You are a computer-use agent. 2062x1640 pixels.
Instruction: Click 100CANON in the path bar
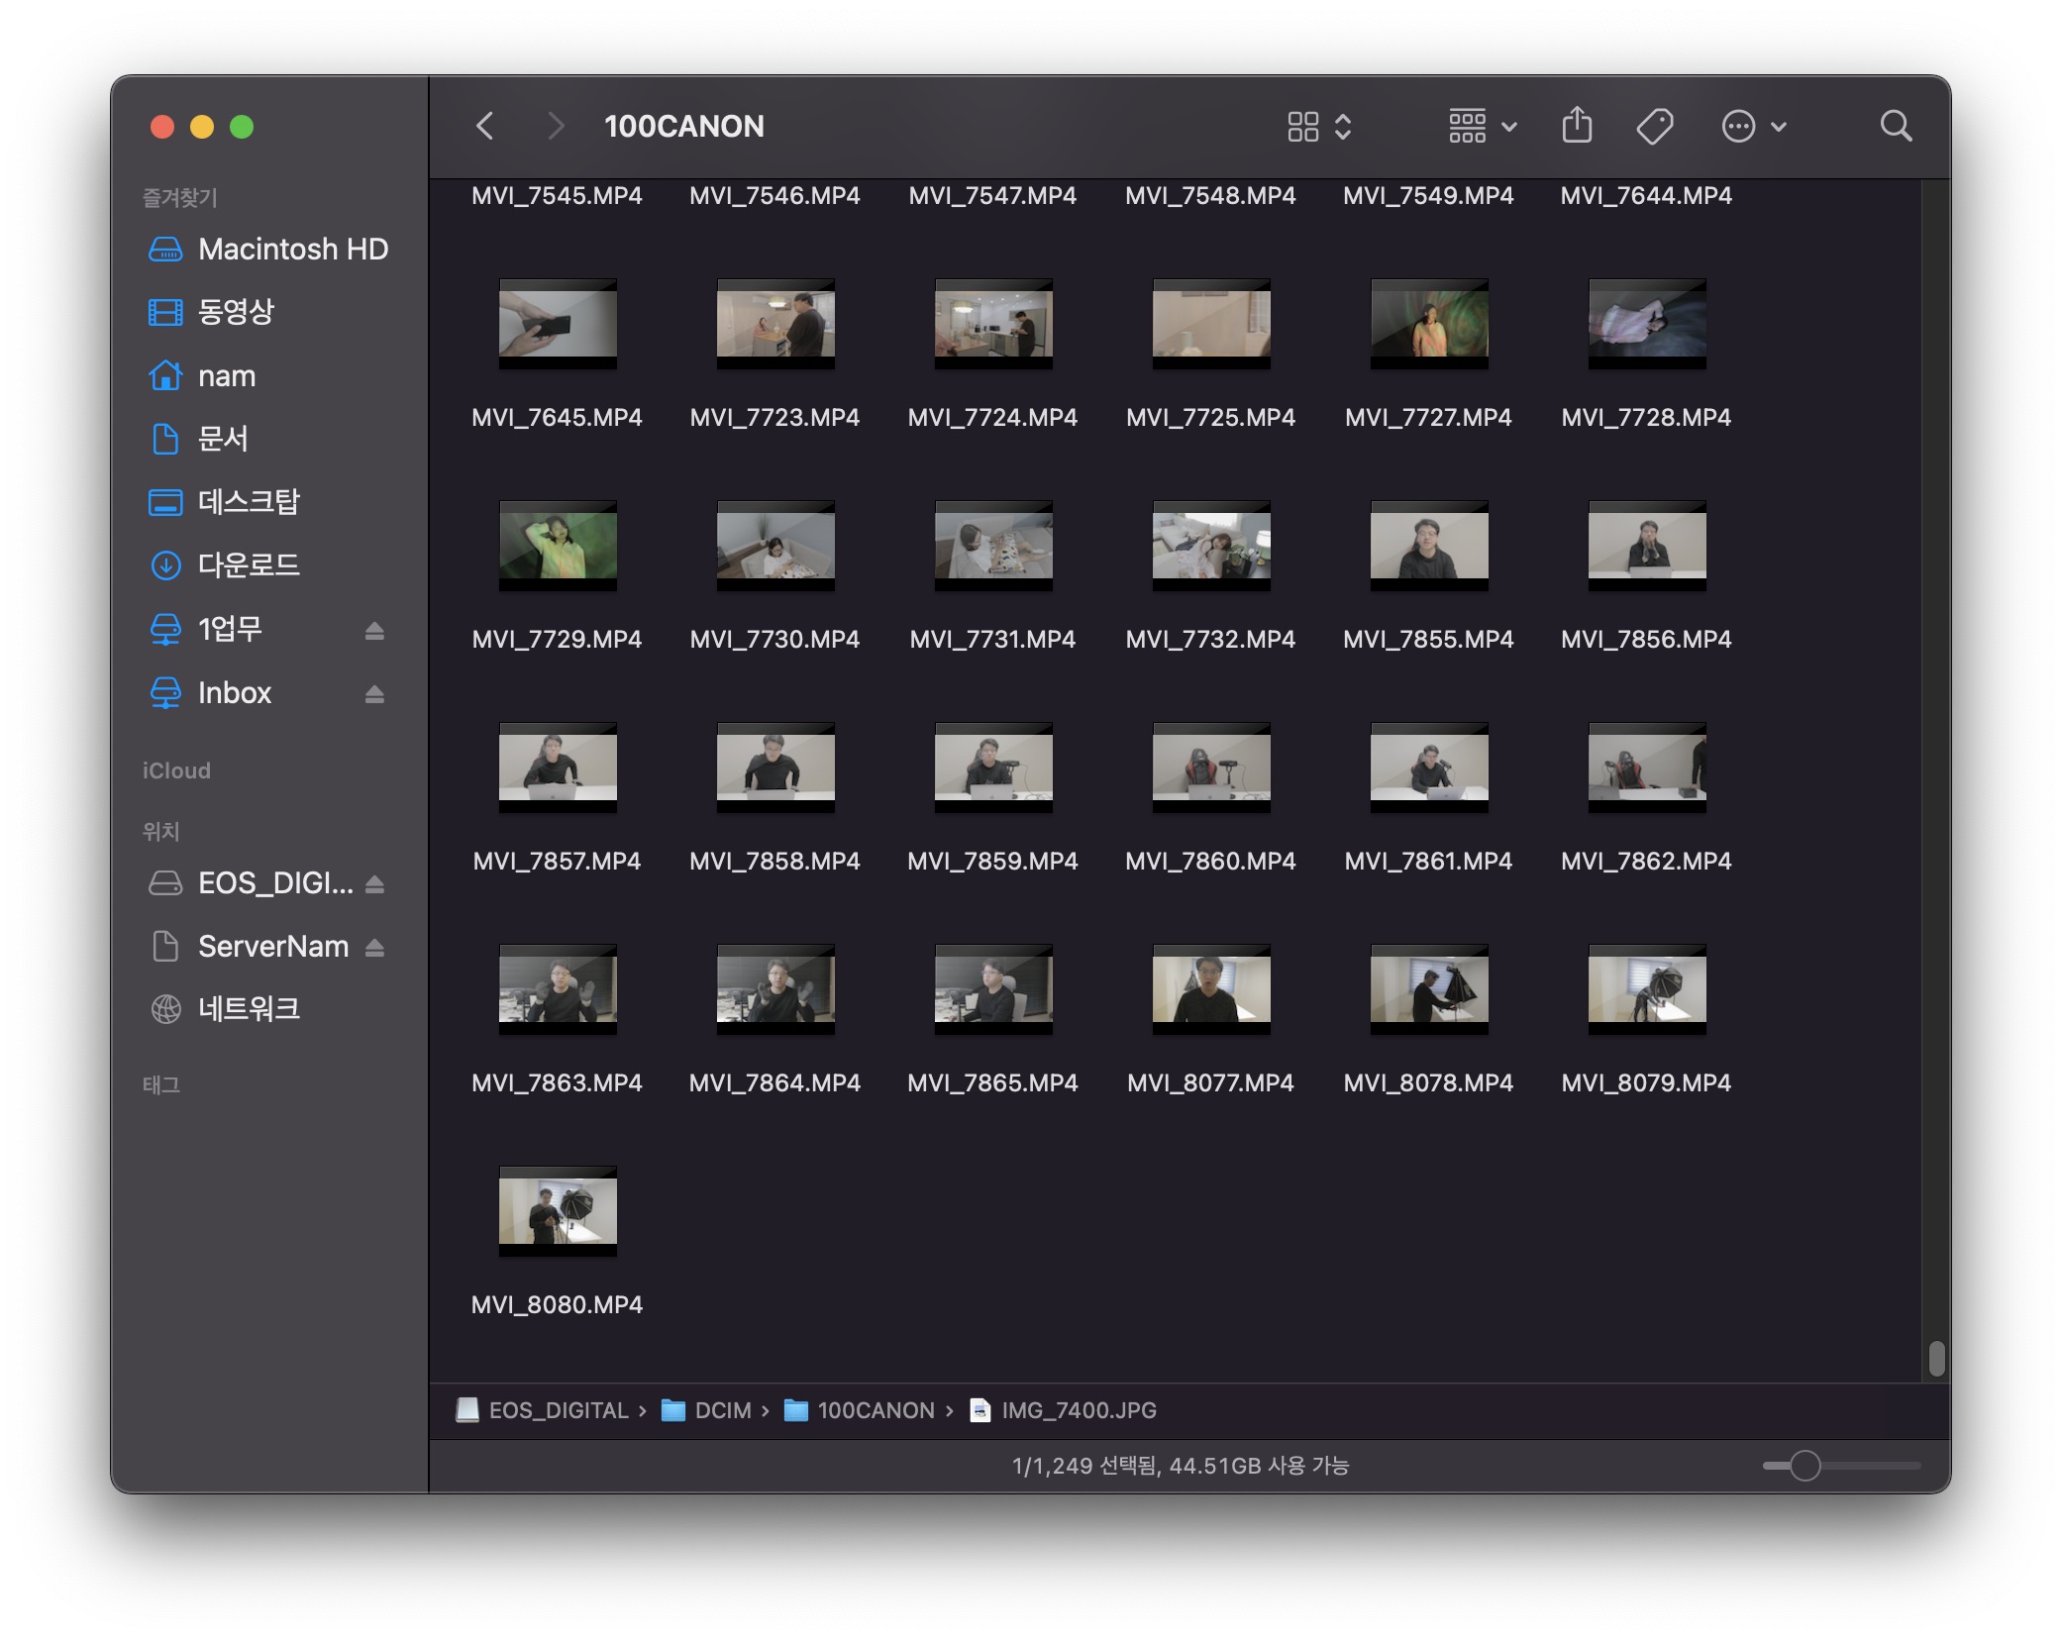(x=860, y=1410)
